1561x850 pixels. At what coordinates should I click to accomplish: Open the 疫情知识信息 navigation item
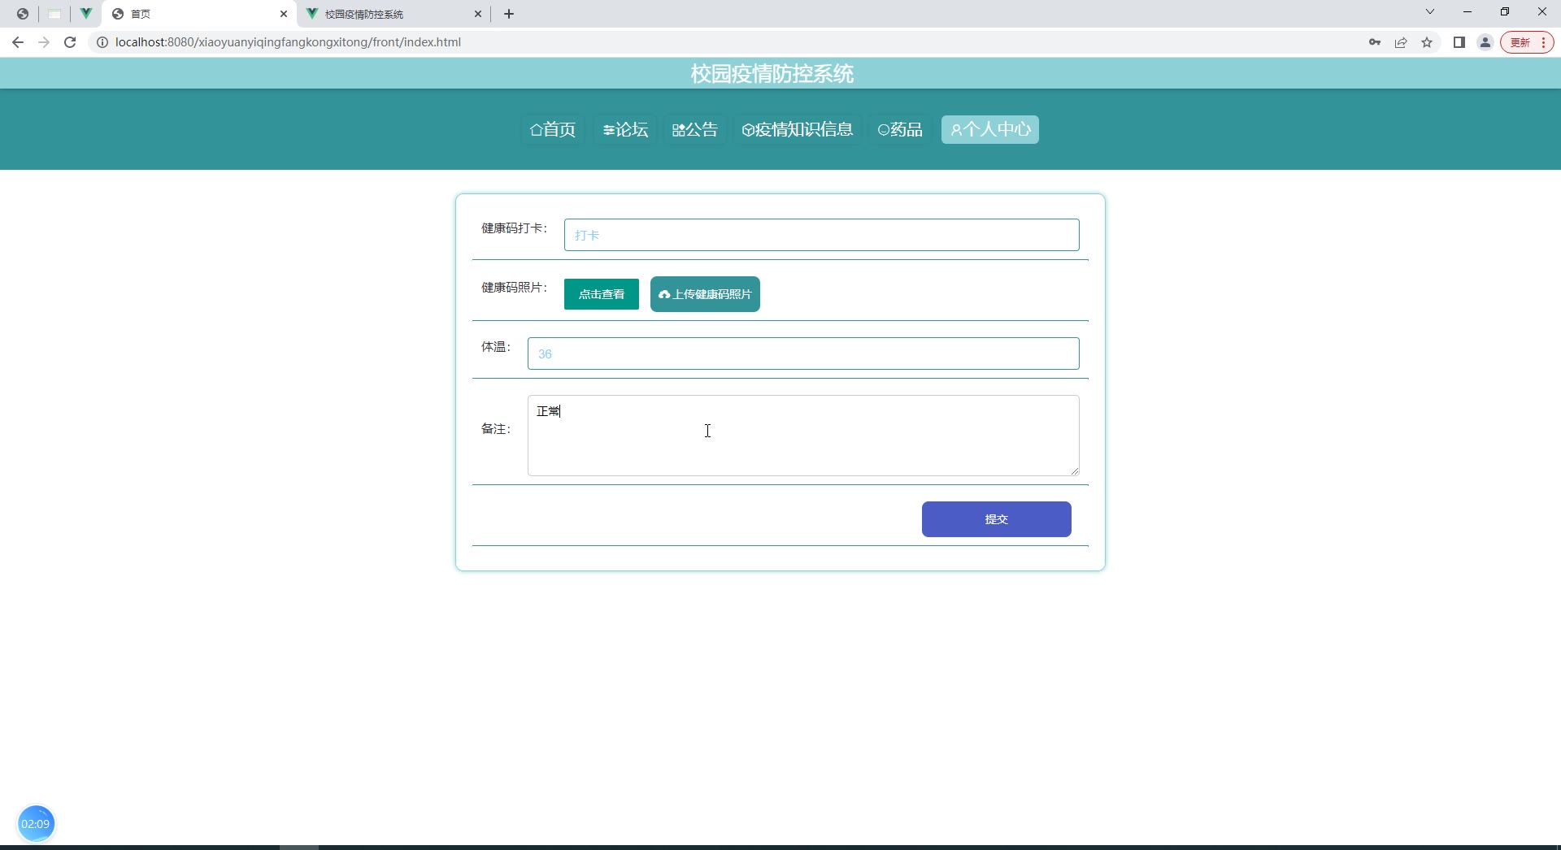pos(798,129)
